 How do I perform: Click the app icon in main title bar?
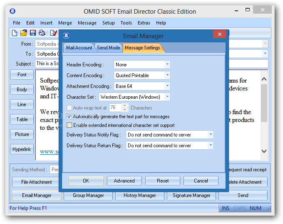point(12,11)
